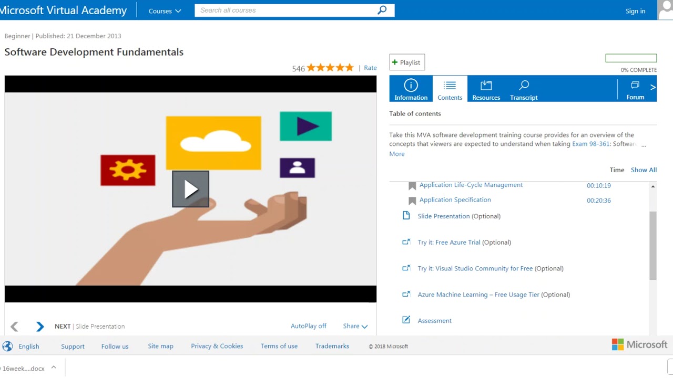This screenshot has height=378, width=673.
Task: Toggle AutoPlay off setting
Action: 309,326
